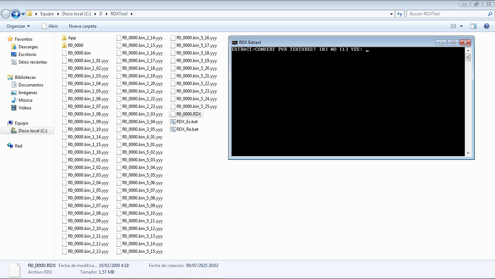The height and width of the screenshot is (279, 495).
Task: Select Red in navigation pane
Action: (x=19, y=146)
